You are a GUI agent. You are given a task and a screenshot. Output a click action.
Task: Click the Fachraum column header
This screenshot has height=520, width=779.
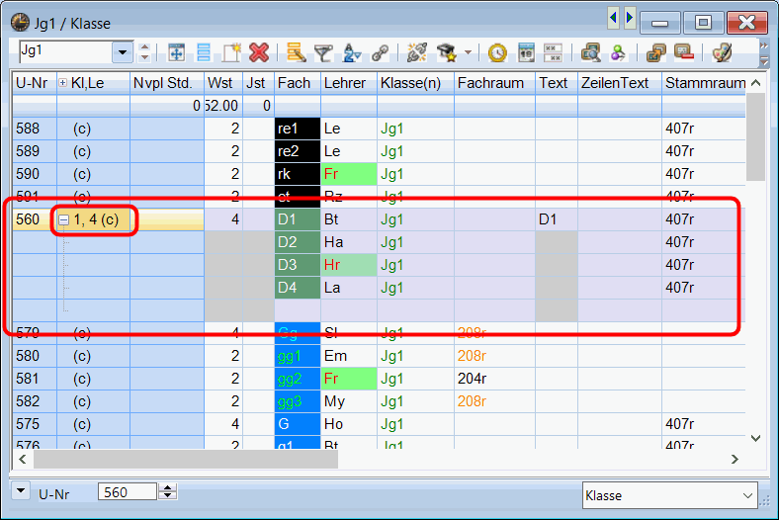pyautogui.click(x=490, y=83)
